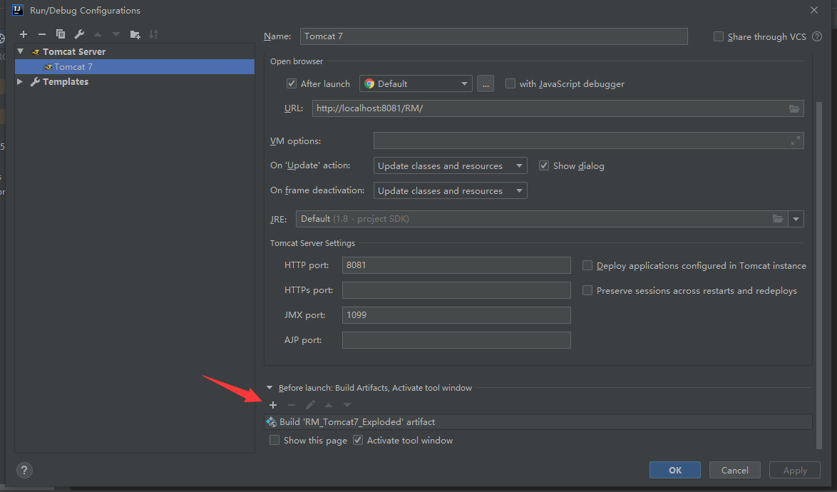
Task: Copy the selected configuration
Action: tap(61, 34)
